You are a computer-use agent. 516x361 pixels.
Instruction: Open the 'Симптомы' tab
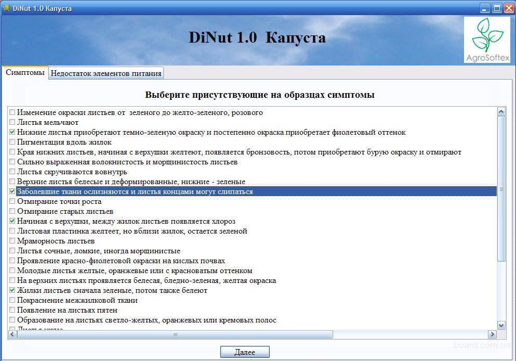25,73
